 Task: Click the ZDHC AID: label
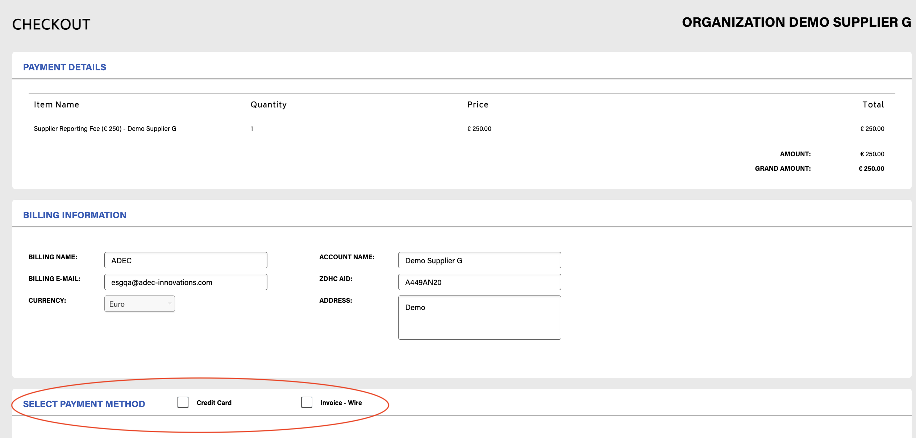click(x=336, y=279)
